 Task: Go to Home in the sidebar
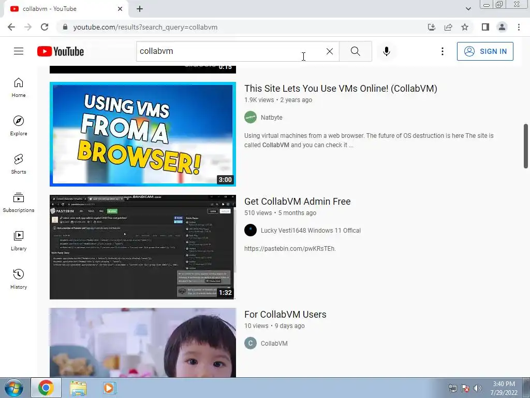click(19, 88)
